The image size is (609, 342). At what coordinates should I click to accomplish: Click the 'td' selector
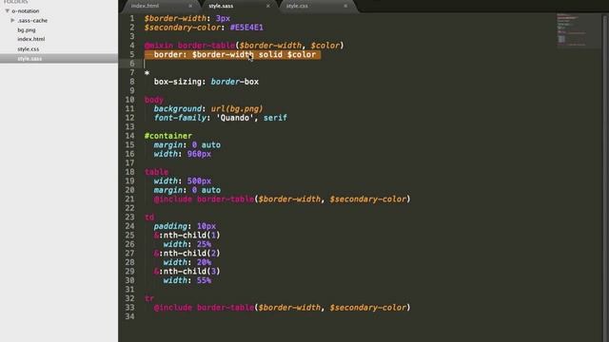[149, 218]
